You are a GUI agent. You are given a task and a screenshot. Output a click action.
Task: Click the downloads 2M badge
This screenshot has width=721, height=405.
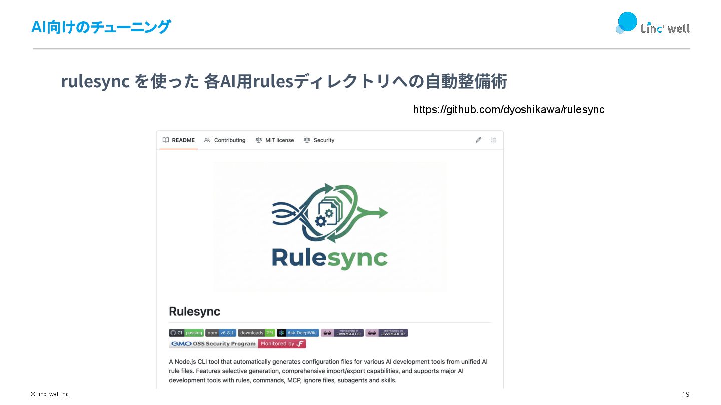[x=257, y=333]
